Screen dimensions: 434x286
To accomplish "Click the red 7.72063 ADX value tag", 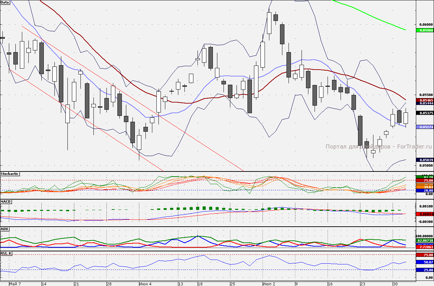I will [425, 247].
